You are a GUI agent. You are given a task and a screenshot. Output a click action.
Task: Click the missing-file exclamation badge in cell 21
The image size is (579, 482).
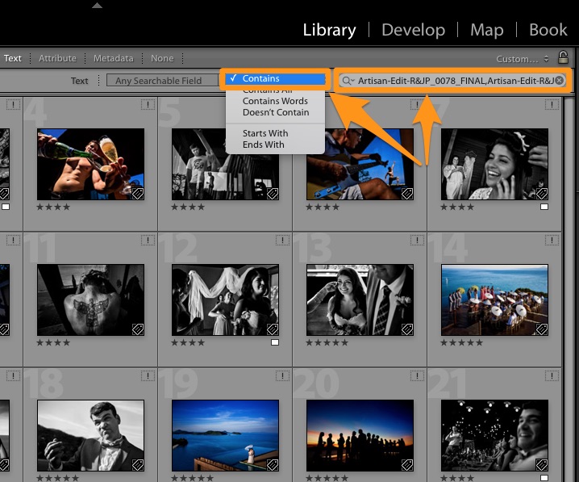coord(552,376)
